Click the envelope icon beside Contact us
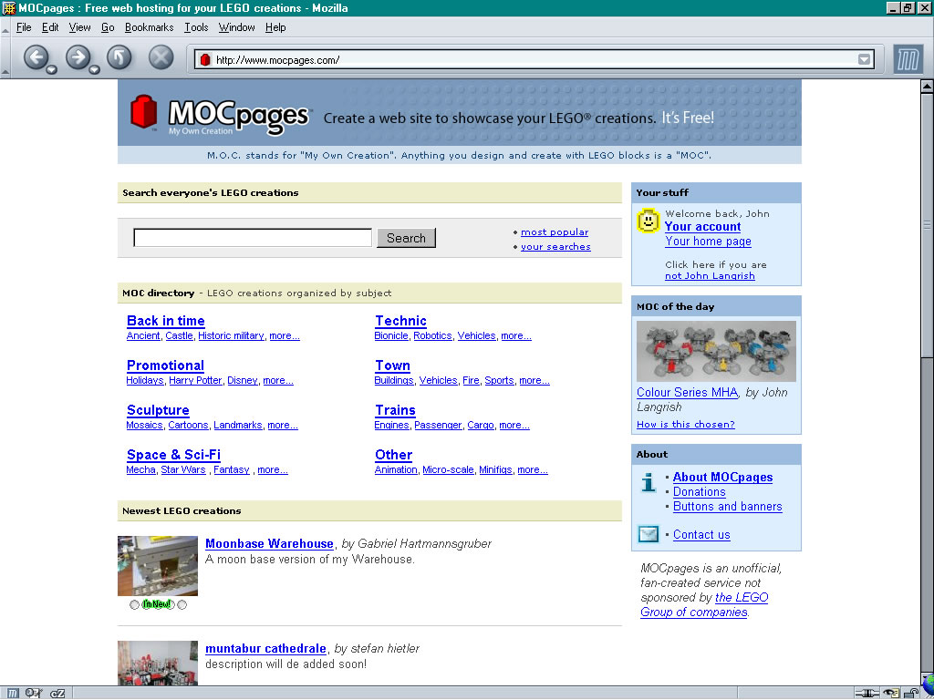 tap(649, 534)
